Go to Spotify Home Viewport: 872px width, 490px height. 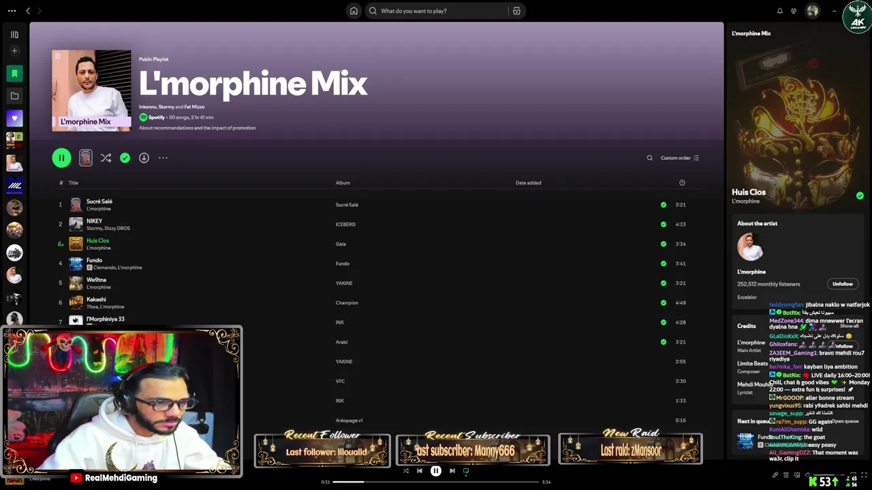click(x=354, y=11)
